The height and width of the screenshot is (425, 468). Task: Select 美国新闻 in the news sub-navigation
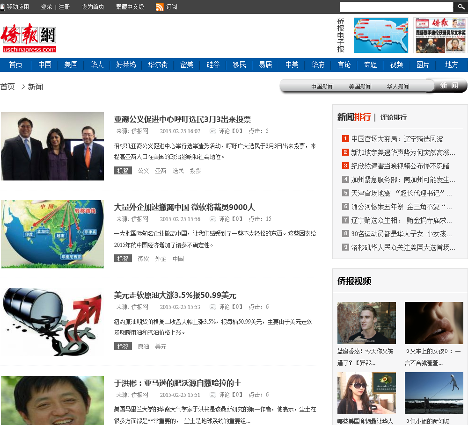(x=360, y=86)
